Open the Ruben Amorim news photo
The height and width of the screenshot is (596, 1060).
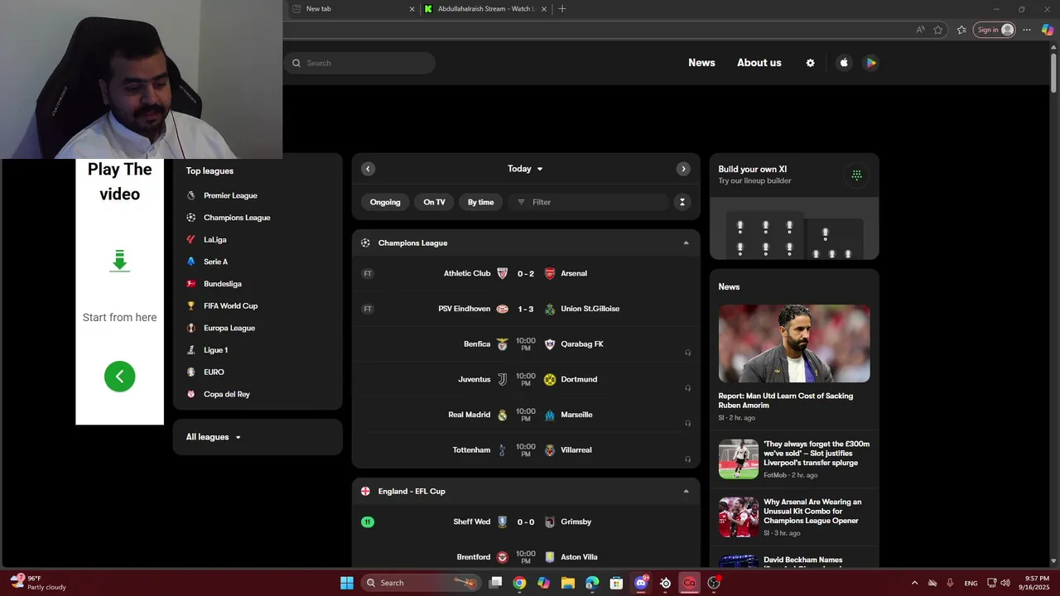coord(794,344)
